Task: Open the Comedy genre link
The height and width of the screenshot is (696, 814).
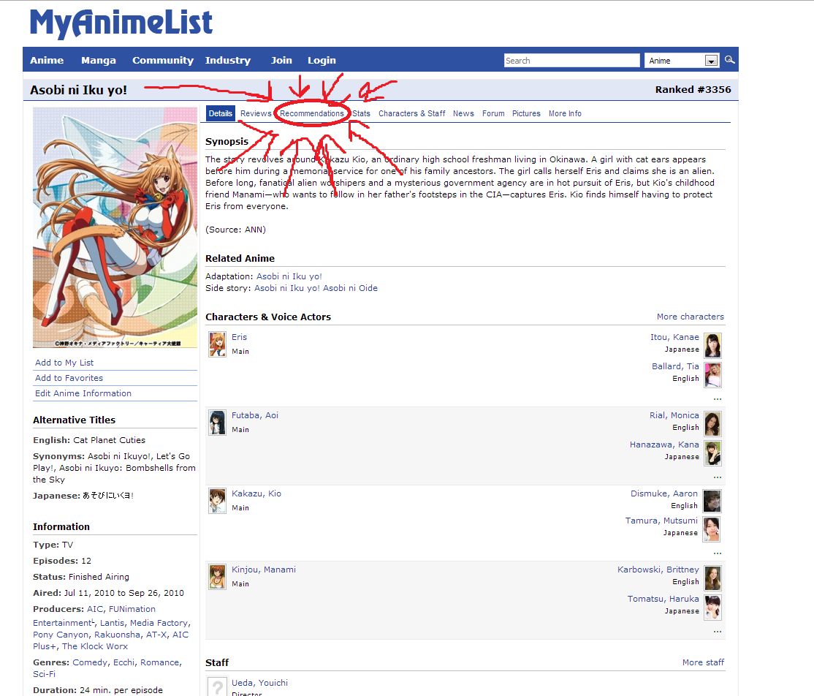Action: pyautogui.click(x=90, y=662)
